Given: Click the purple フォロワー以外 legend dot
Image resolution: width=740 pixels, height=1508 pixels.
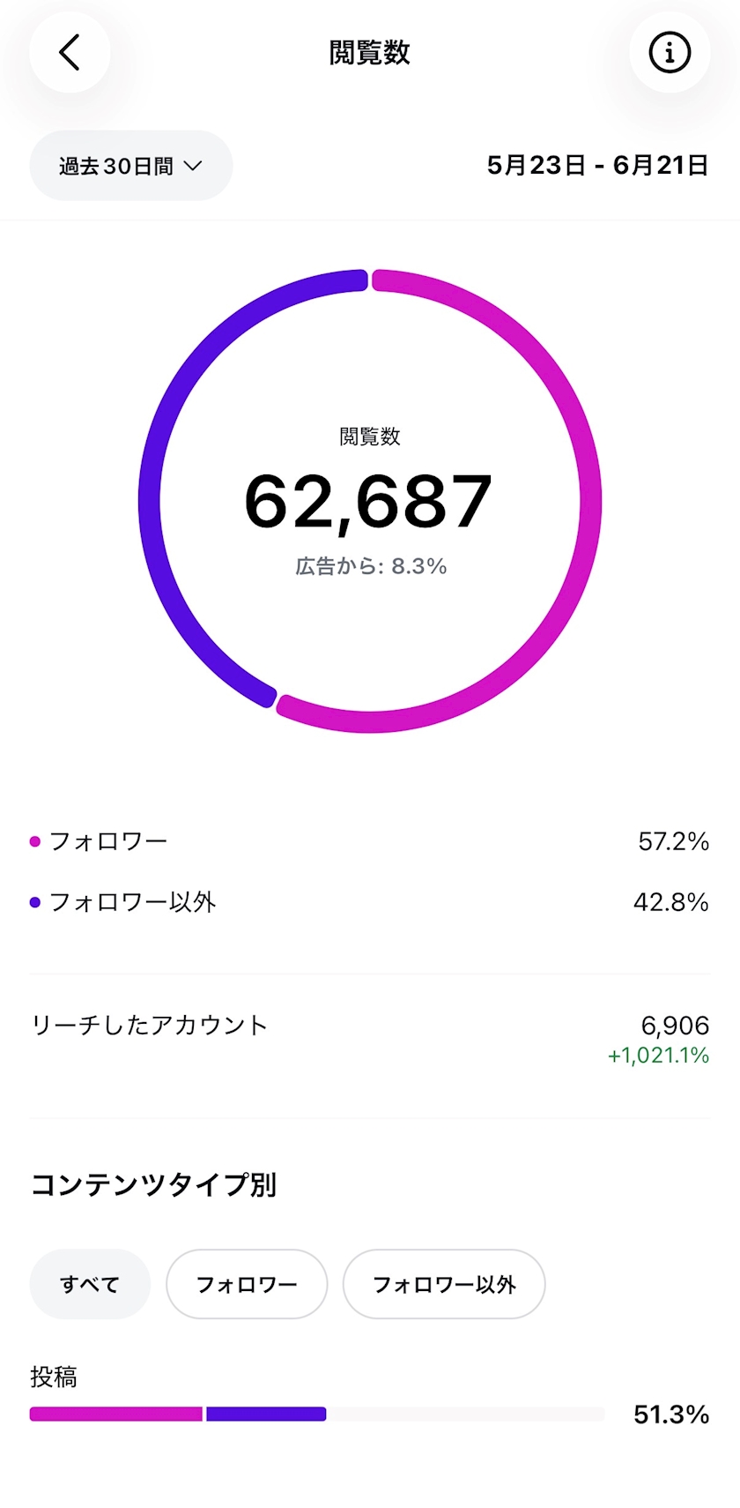Looking at the screenshot, I should pyautogui.click(x=35, y=902).
